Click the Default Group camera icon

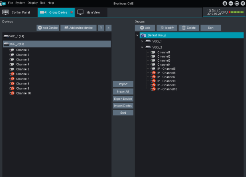(143, 36)
